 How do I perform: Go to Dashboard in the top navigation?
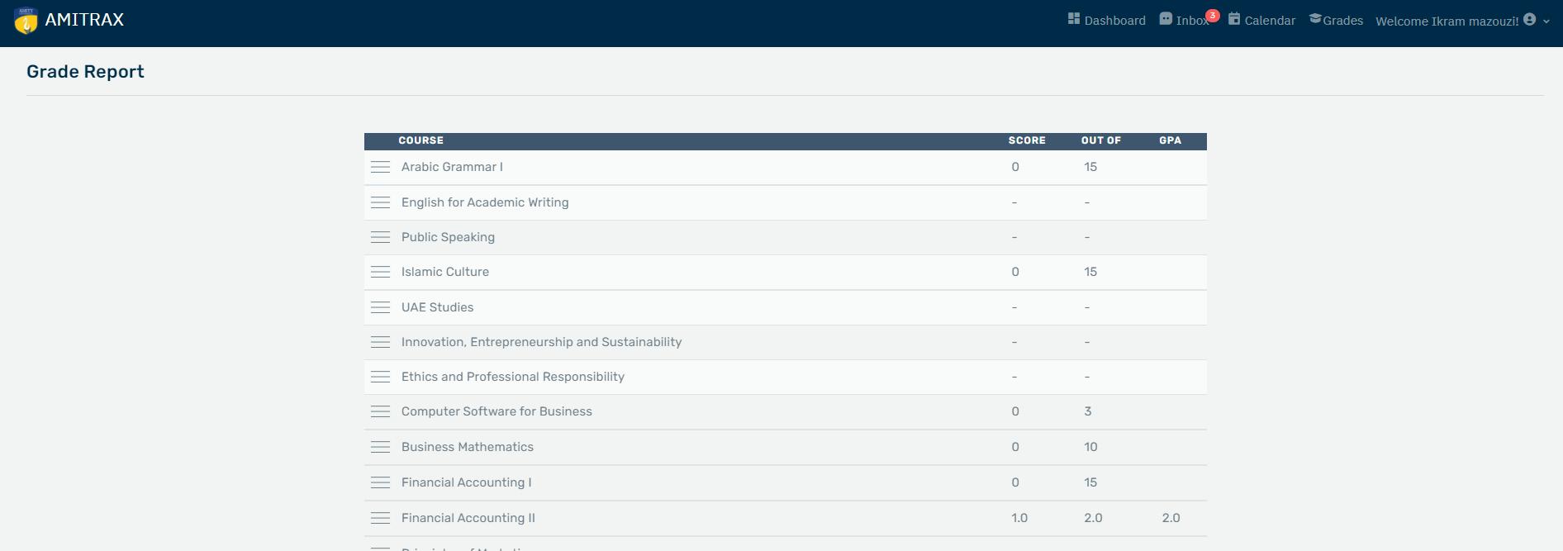click(x=1114, y=21)
